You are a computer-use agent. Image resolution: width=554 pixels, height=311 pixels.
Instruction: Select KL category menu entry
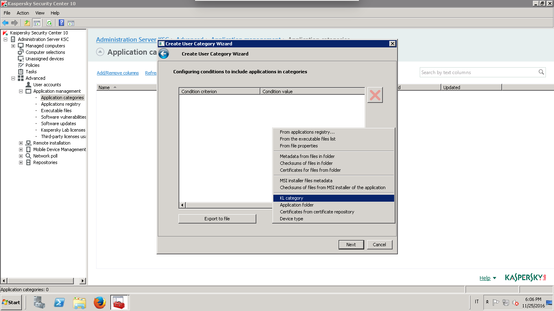334,198
